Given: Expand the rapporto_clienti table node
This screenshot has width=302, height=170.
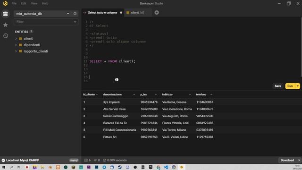Looking at the screenshot, I should pyautogui.click(x=16, y=51).
